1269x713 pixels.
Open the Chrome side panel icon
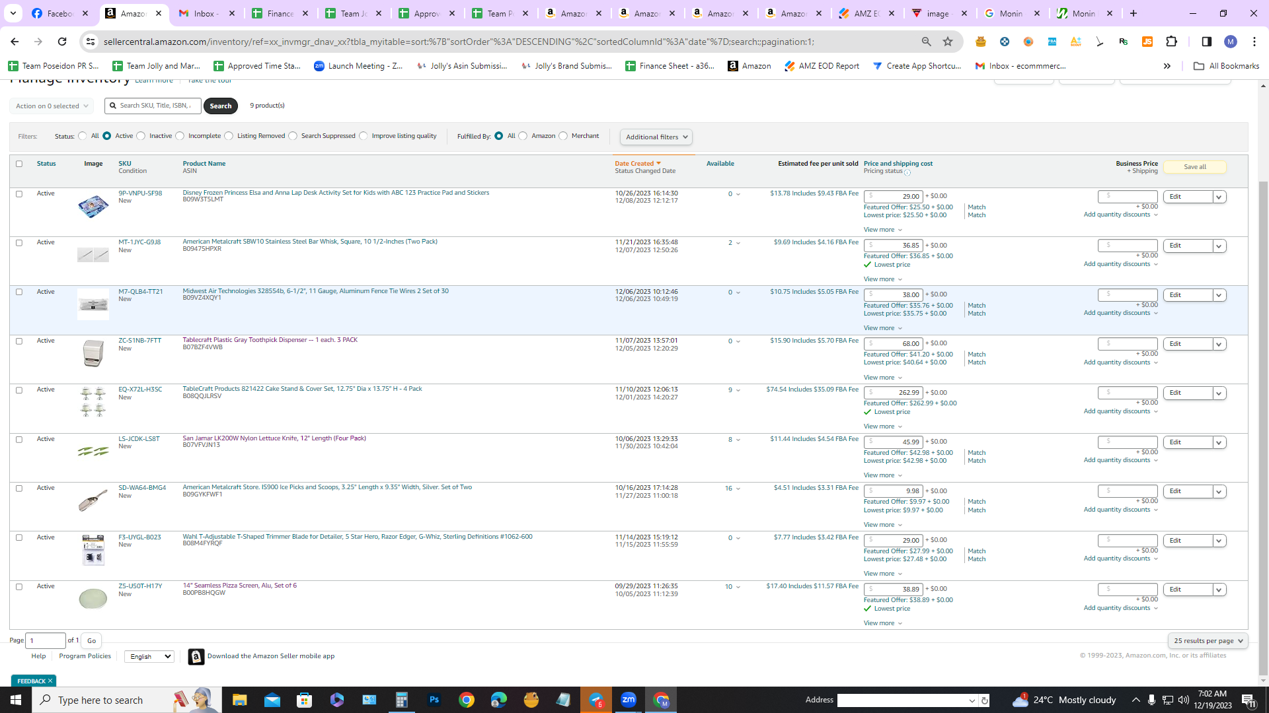[1206, 42]
